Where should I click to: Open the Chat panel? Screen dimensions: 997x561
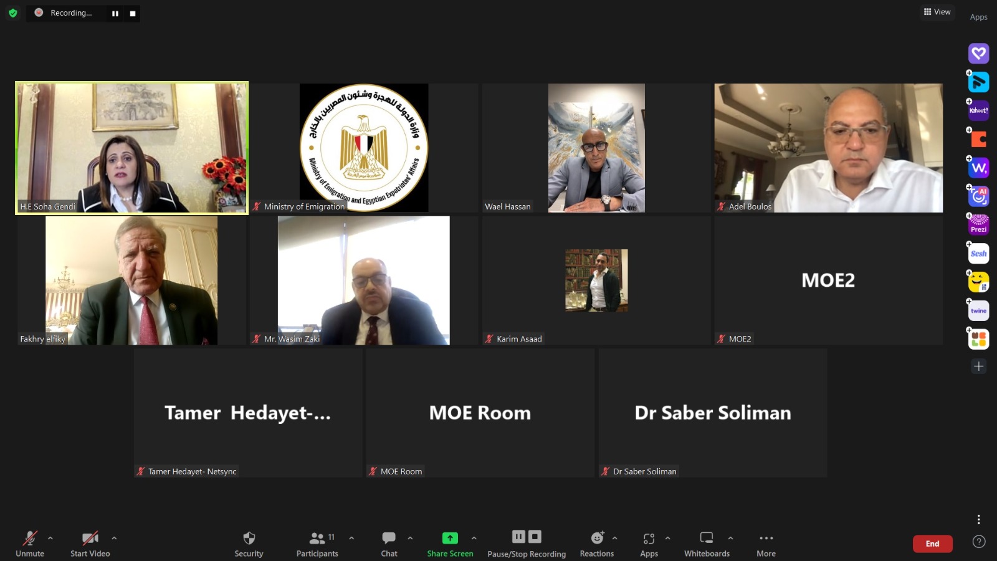click(389, 538)
